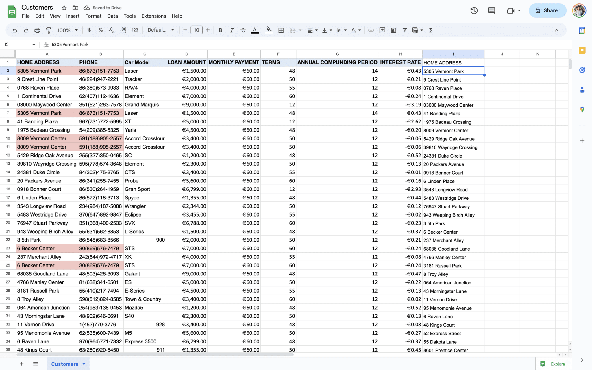Open Customers sheet tab dropdown arrow
Viewport: 592px width, 370px height.
click(84, 364)
